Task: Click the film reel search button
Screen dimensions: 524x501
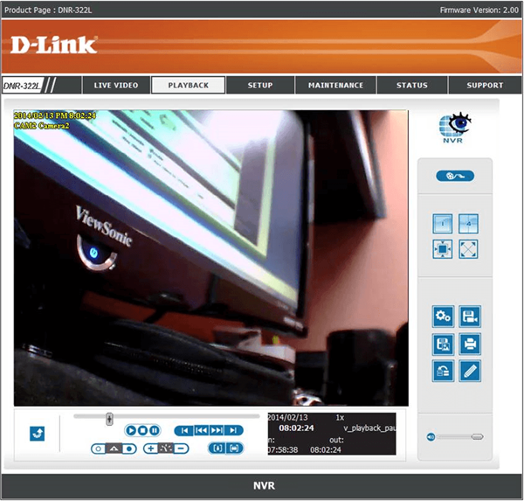Action: (x=455, y=176)
